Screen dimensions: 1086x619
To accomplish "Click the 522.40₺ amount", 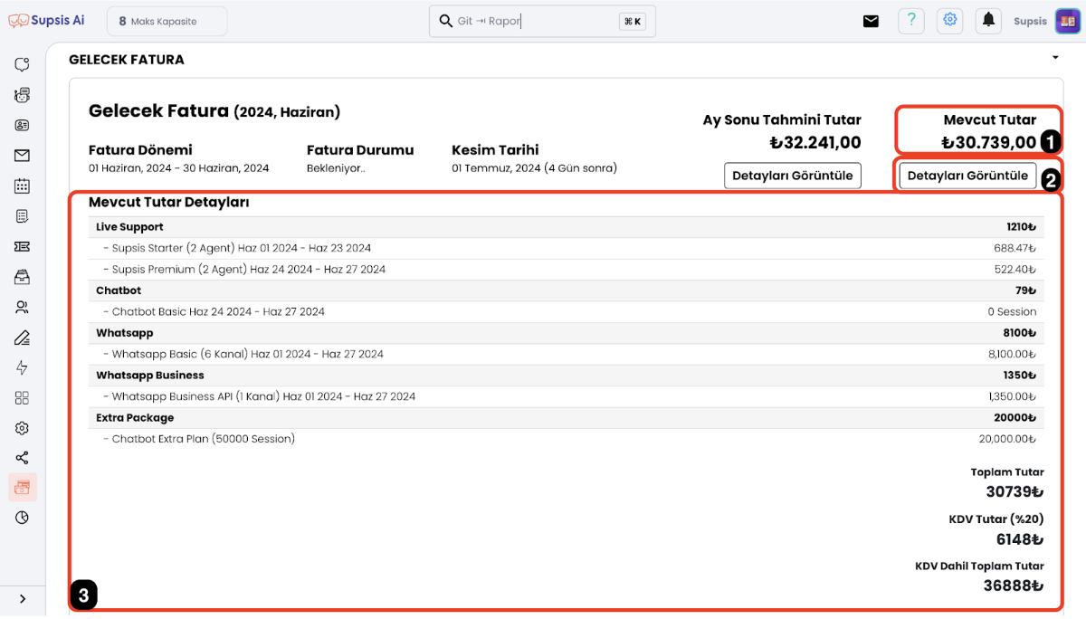I will 1015,270.
